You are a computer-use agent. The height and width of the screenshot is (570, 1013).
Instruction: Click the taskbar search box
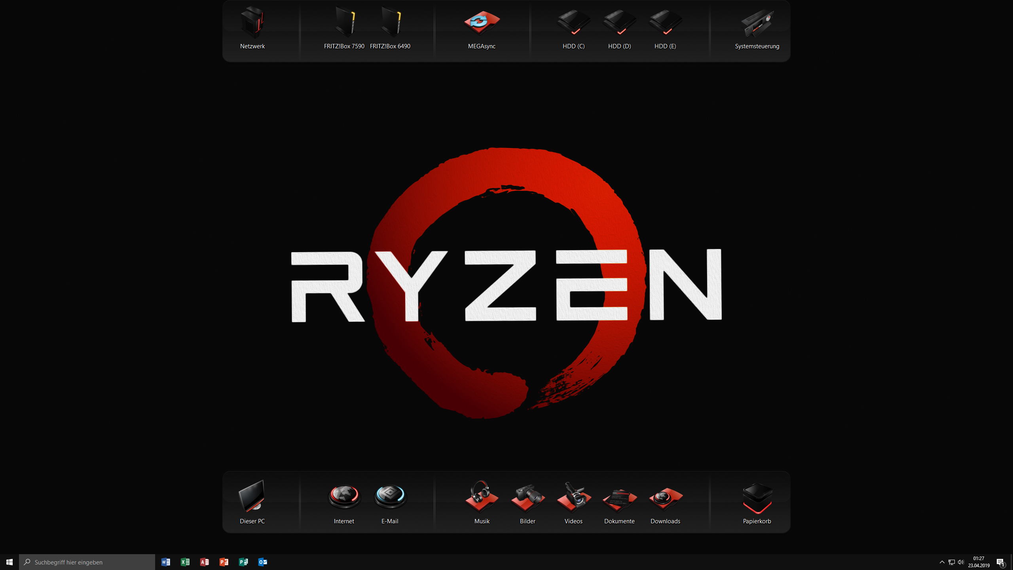click(87, 562)
